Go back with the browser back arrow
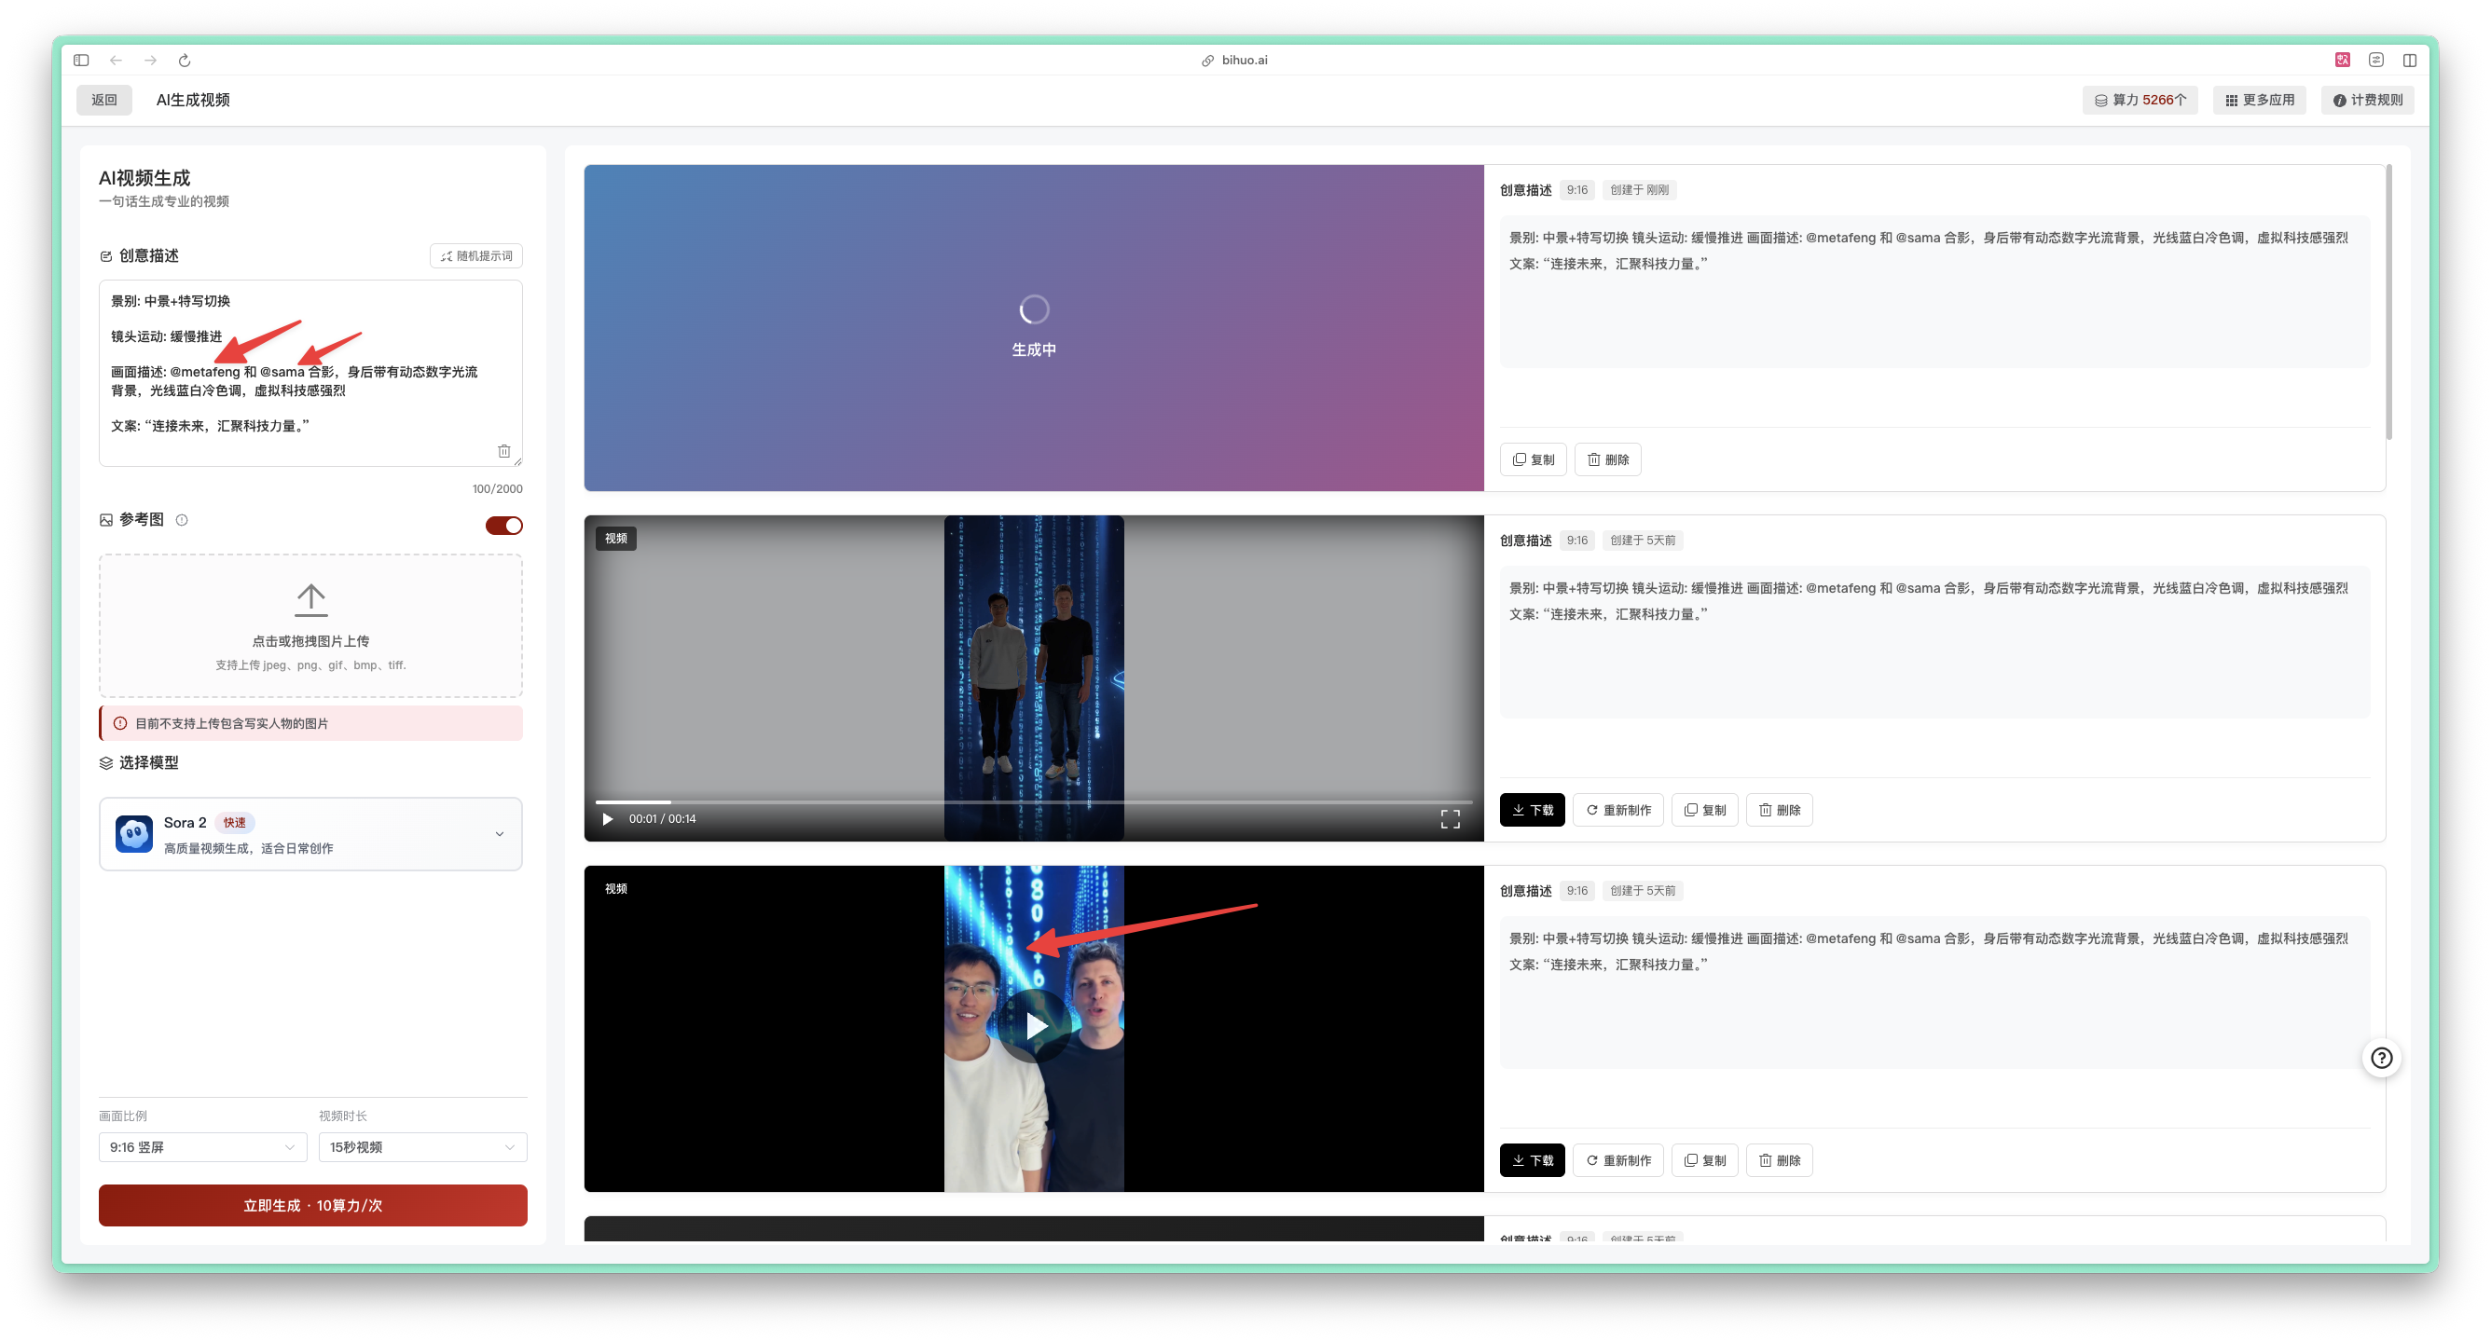This screenshot has height=1342, width=2491. (x=116, y=60)
